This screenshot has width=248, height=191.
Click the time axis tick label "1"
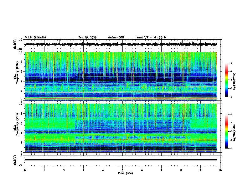tap(44, 170)
